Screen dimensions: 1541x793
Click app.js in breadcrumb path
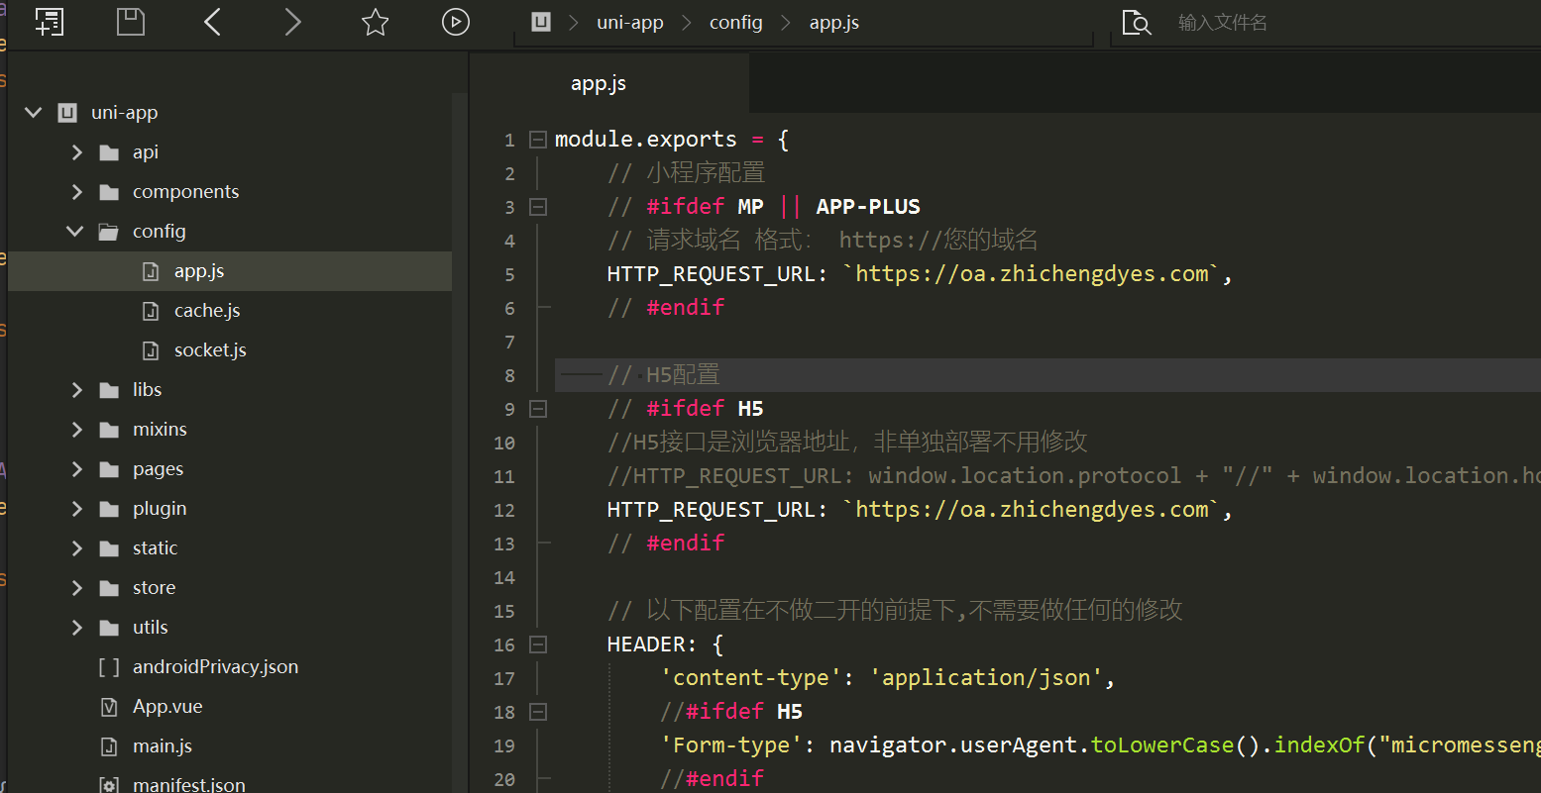click(x=834, y=23)
